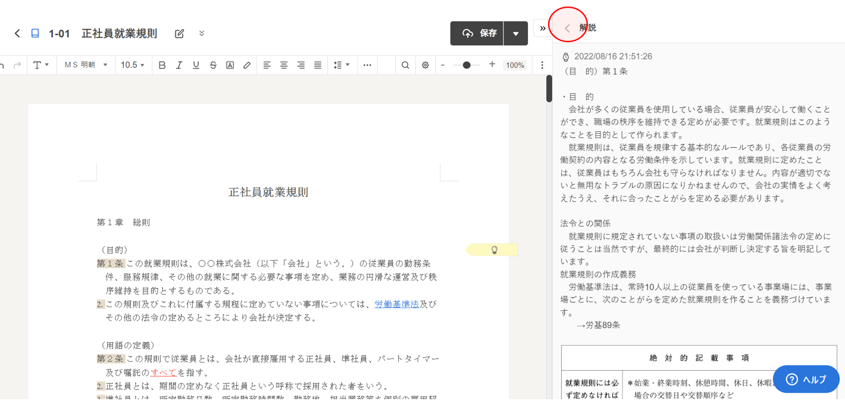The height and width of the screenshot is (401, 845).
Task: Justify the paragraph text
Action: pyautogui.click(x=318, y=65)
